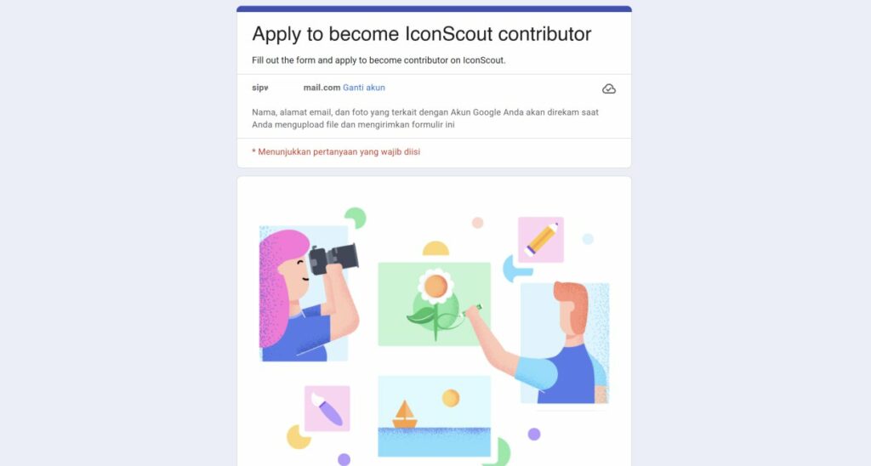Click the orange sailboat in the sea picture
This screenshot has height=466, width=871.
tap(405, 414)
